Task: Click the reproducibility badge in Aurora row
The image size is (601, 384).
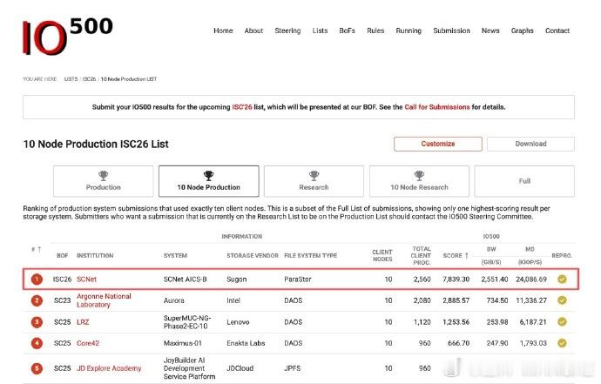Action: (x=562, y=300)
